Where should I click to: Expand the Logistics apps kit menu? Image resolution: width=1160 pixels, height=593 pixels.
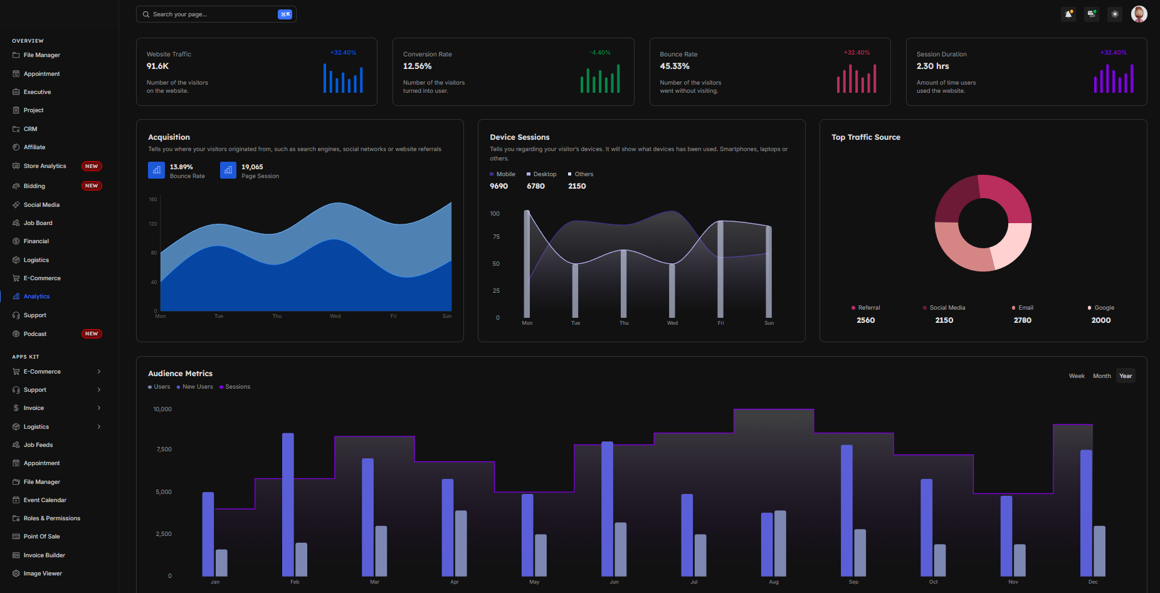pyautogui.click(x=34, y=426)
